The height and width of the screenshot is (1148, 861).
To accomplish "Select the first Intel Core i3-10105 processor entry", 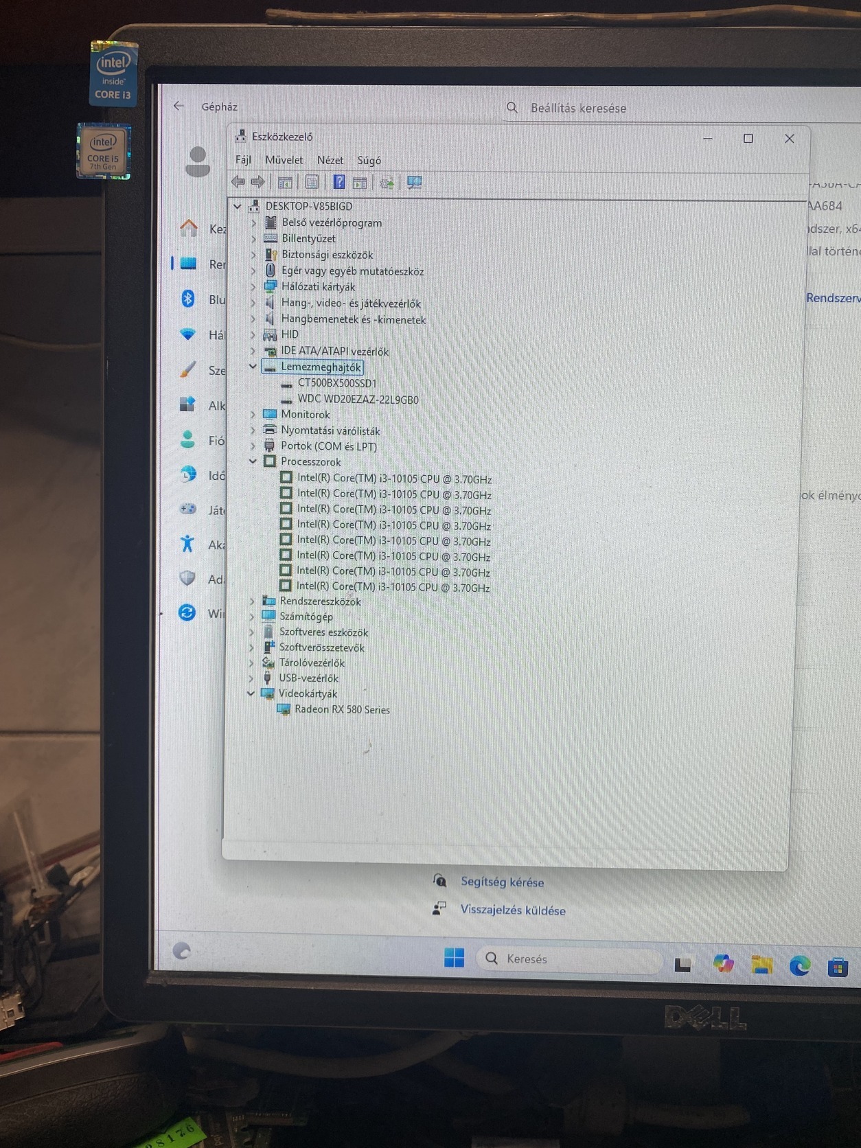I will pyautogui.click(x=394, y=479).
